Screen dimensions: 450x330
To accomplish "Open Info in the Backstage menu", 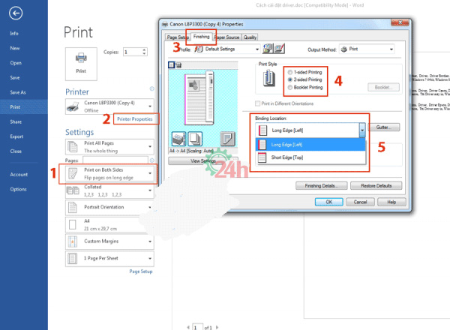I will (x=14, y=34).
